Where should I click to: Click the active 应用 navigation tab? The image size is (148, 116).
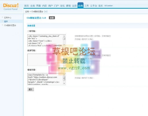81,6
